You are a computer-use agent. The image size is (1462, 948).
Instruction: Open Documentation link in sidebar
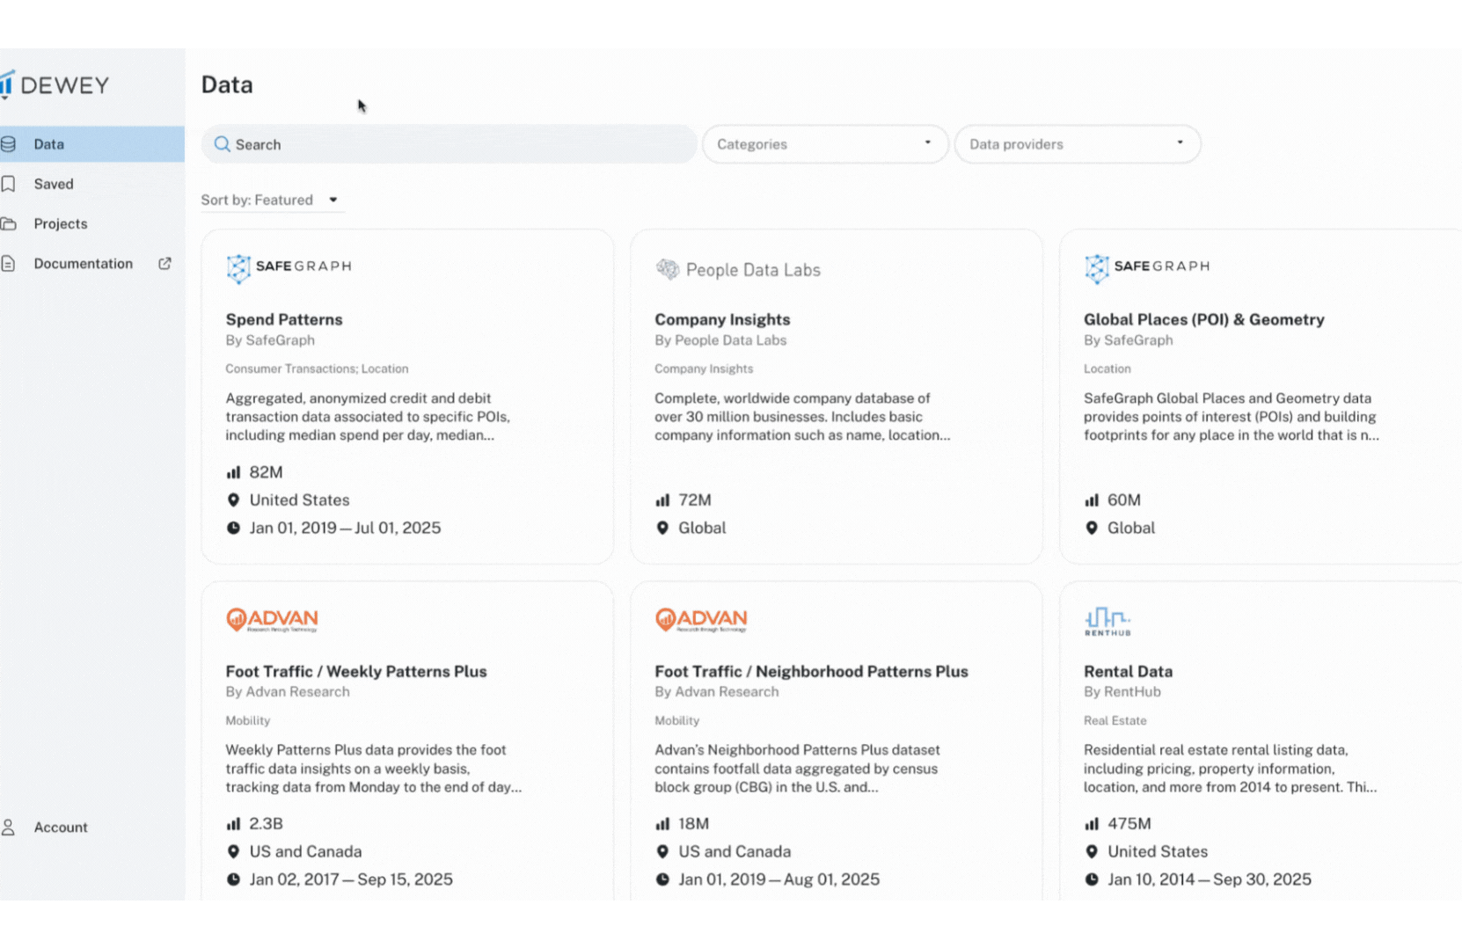[91, 264]
